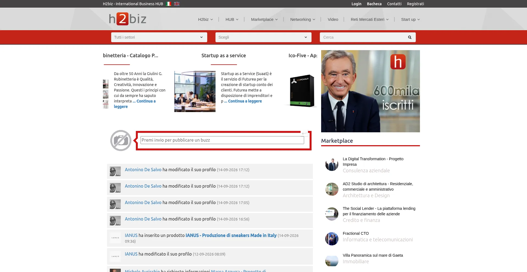Switch site language to English flag
527x272 pixels.
pyautogui.click(x=177, y=4)
